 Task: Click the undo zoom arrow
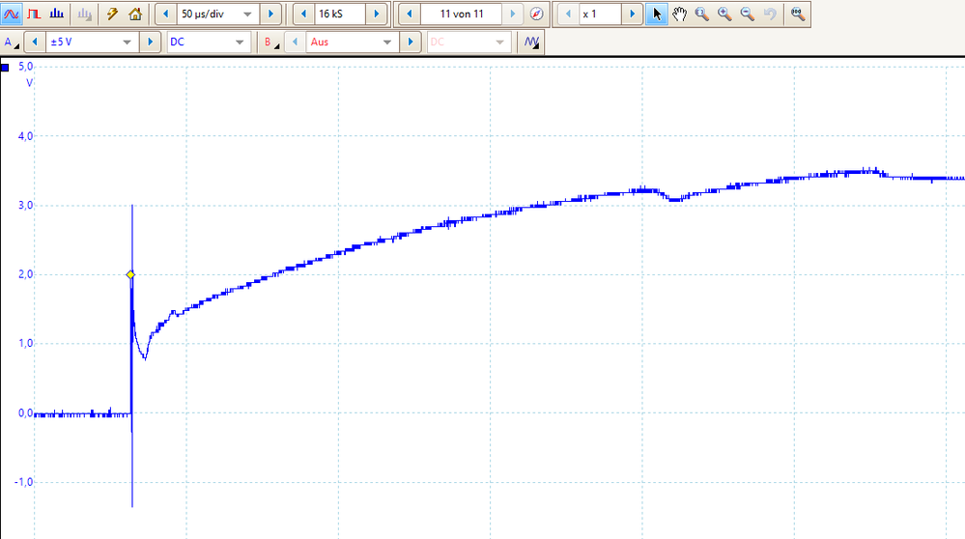(770, 14)
